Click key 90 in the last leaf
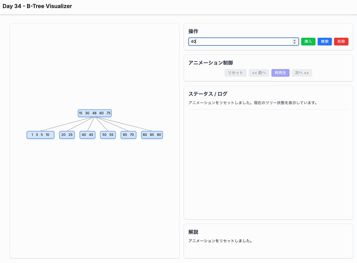Image resolution: width=357 pixels, height=263 pixels. pyautogui.click(x=159, y=135)
